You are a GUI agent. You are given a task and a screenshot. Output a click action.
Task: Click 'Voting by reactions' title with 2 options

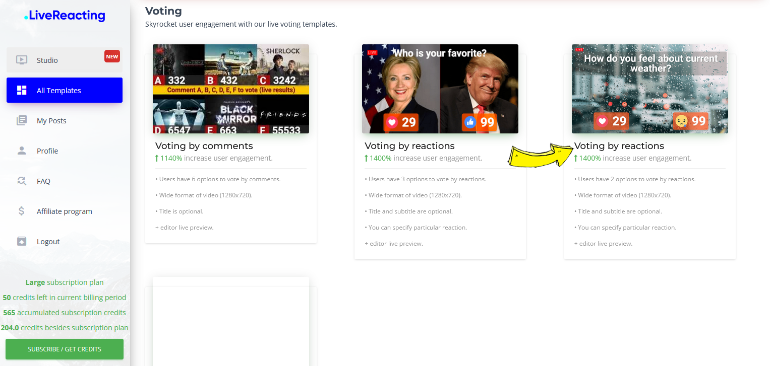click(619, 146)
